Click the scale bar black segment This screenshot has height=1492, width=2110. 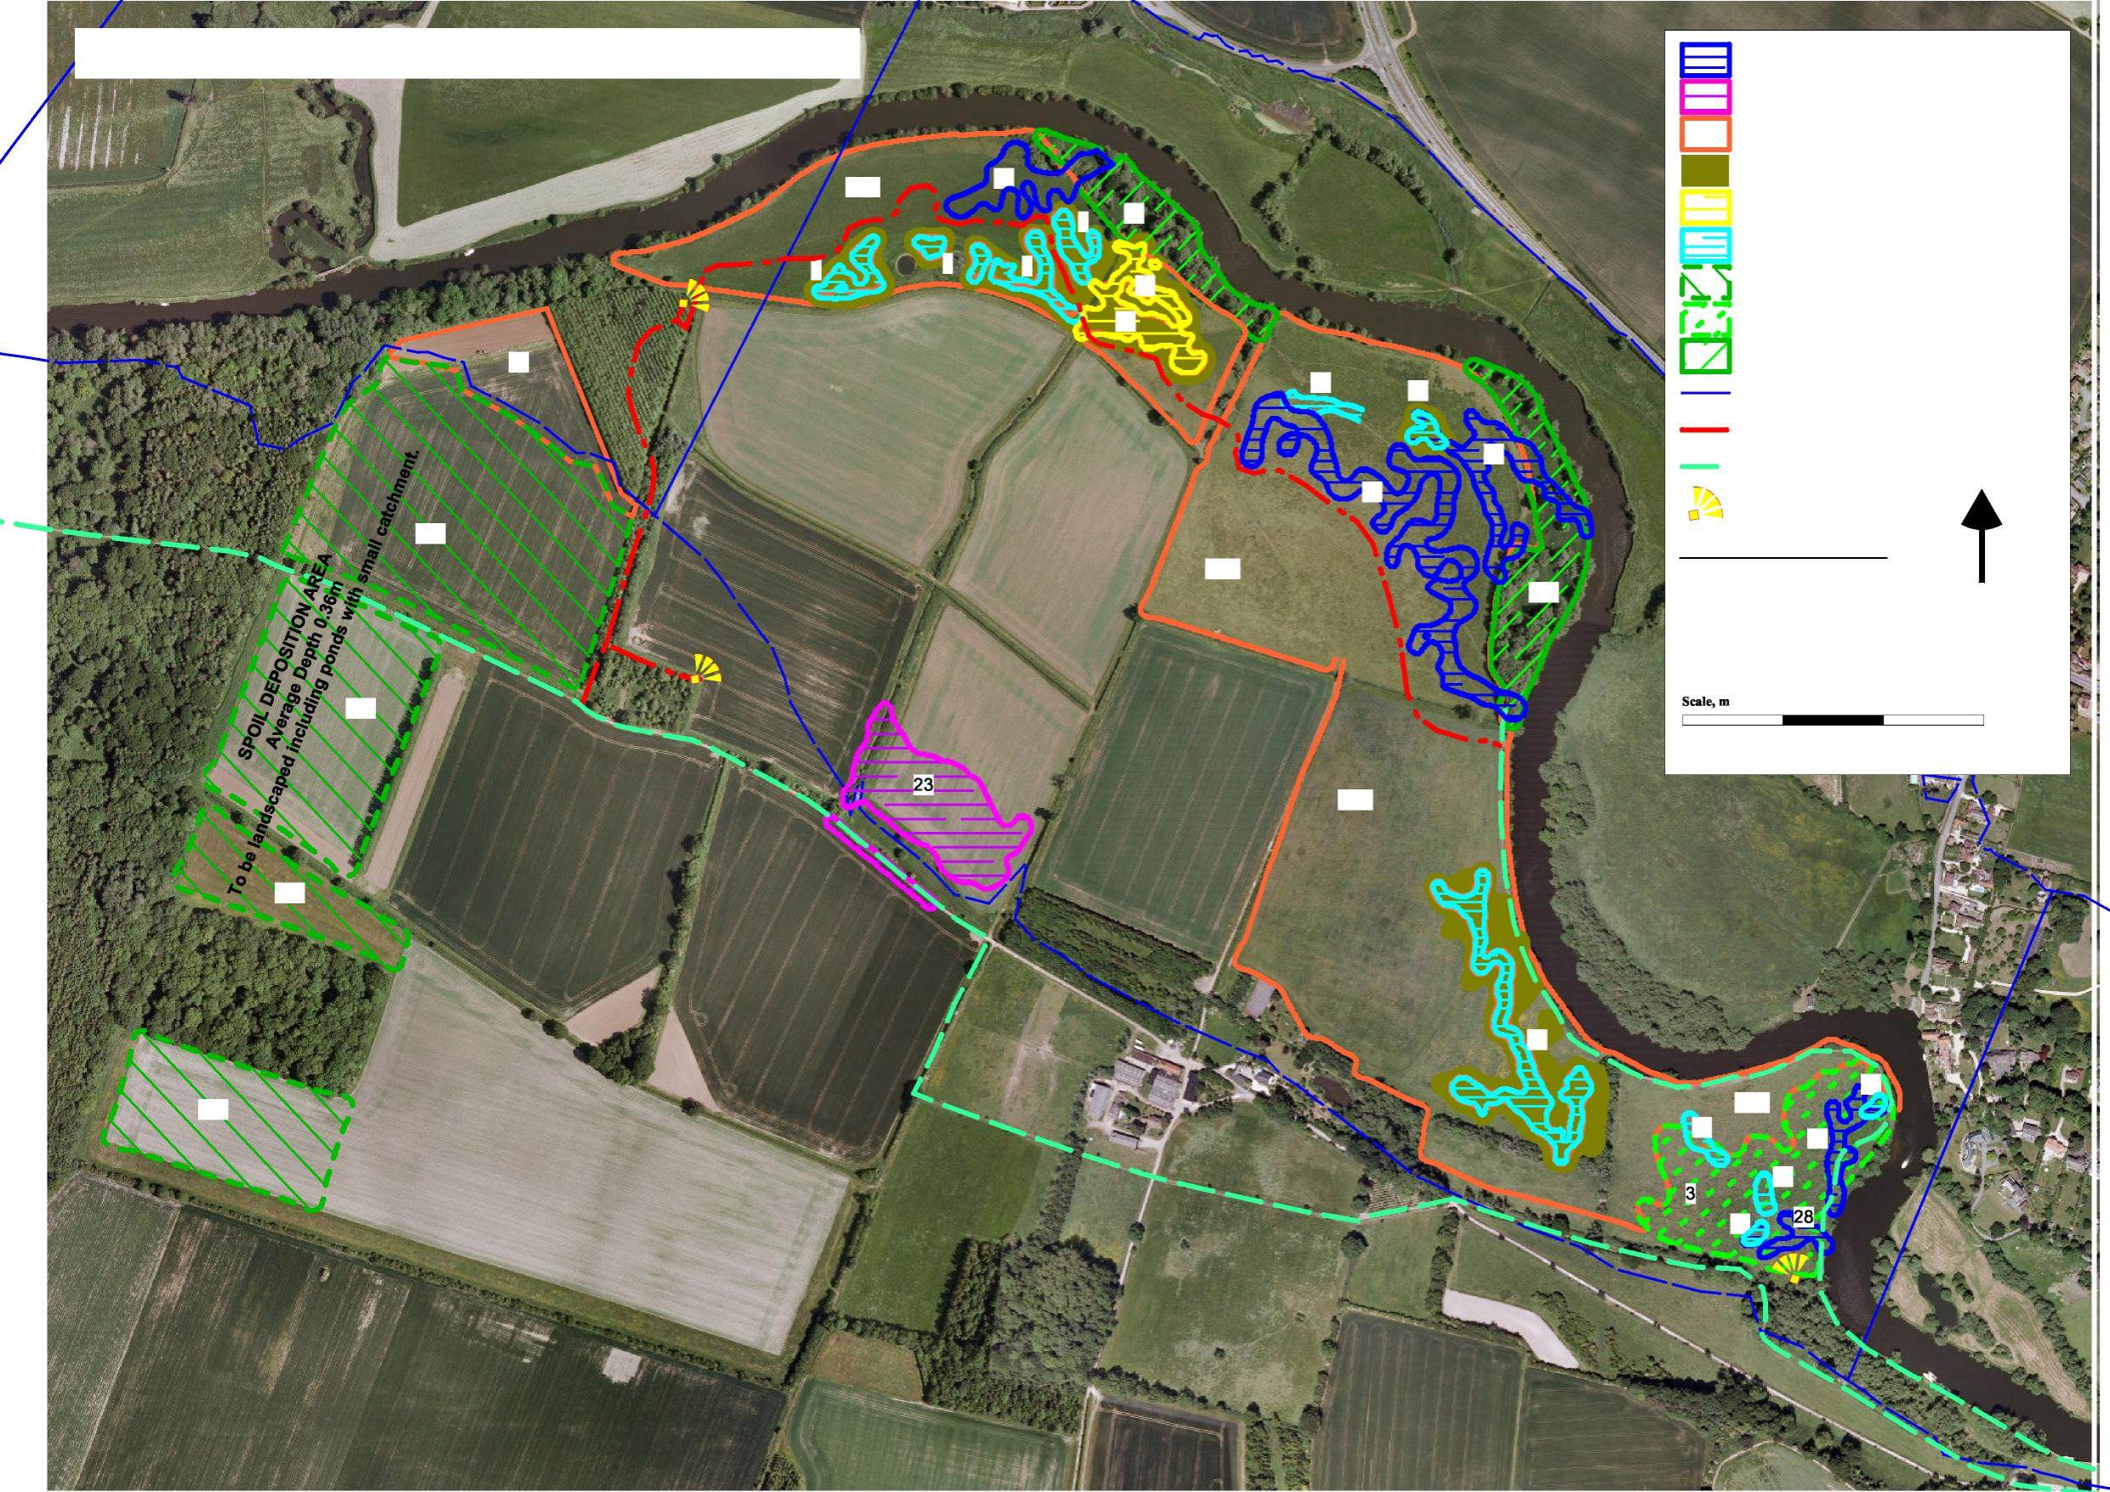(x=1833, y=720)
